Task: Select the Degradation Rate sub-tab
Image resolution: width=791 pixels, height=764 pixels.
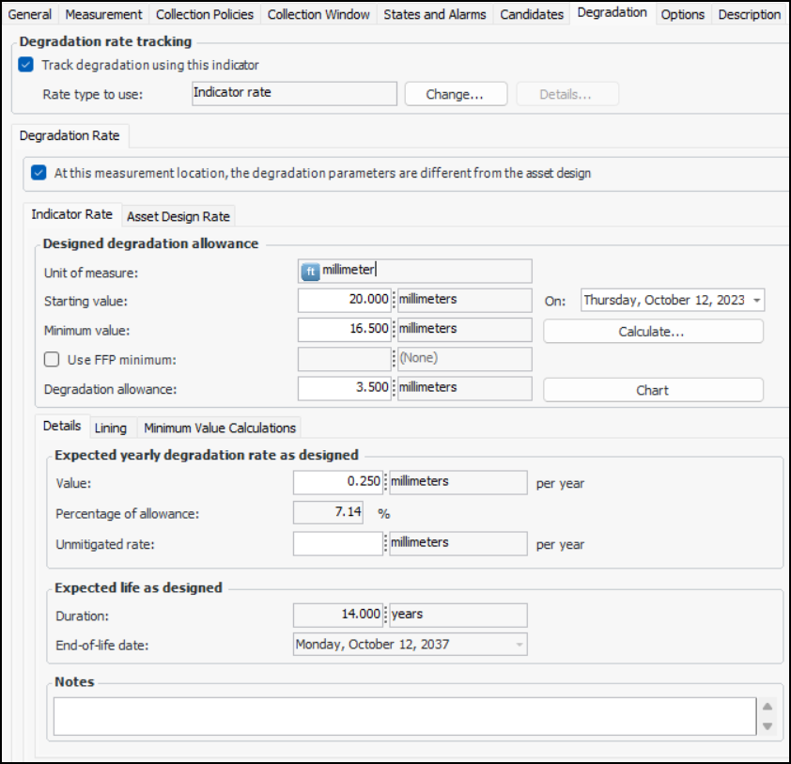Action: click(70, 135)
